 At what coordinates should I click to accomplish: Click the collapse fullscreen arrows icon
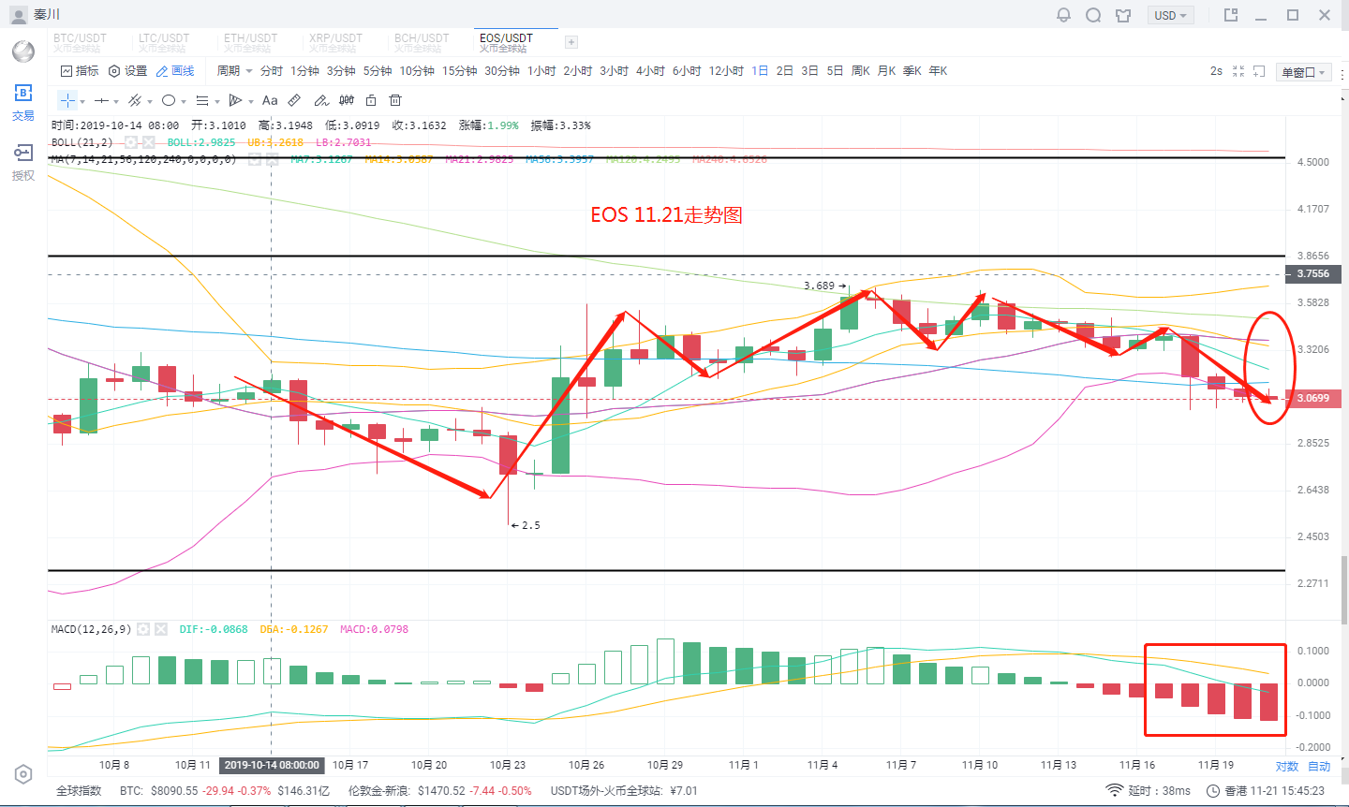1238,71
